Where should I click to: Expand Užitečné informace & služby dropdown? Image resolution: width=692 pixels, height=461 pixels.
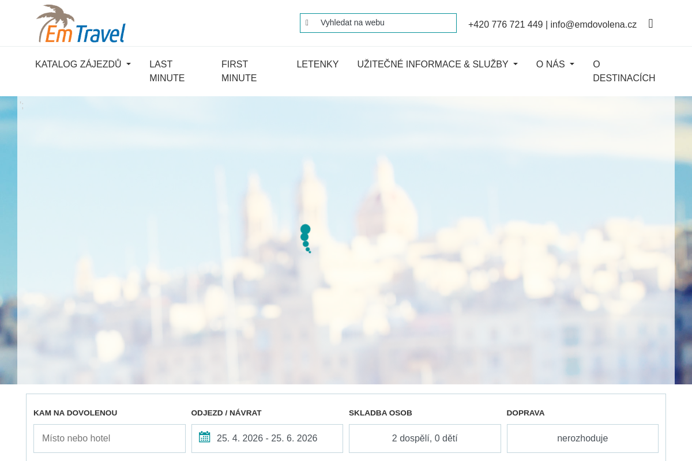point(437,65)
